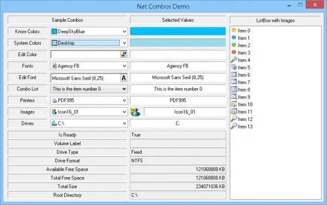
Task: Click the drive icon in Drives combo
Action: pyautogui.click(x=54, y=123)
